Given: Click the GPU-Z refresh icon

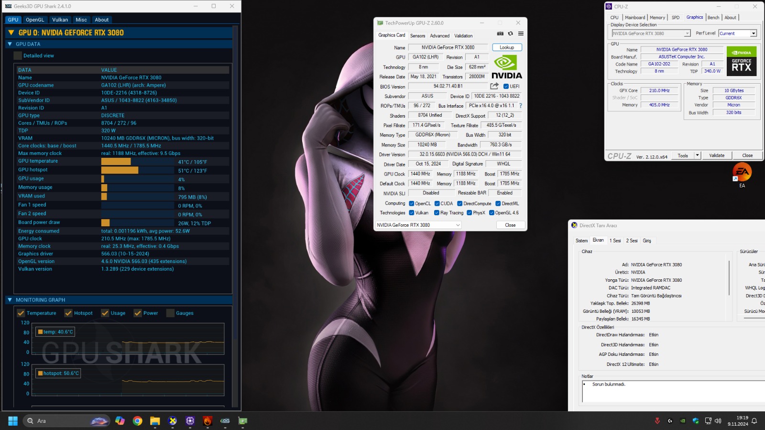Looking at the screenshot, I should pyautogui.click(x=510, y=33).
